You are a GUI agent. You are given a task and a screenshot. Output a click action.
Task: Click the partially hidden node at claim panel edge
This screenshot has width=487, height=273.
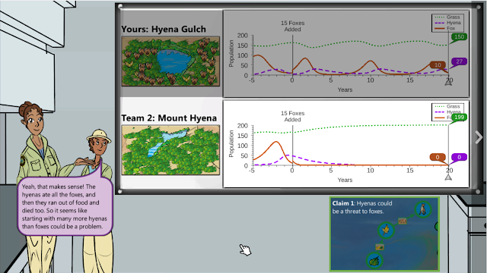[x=437, y=226]
